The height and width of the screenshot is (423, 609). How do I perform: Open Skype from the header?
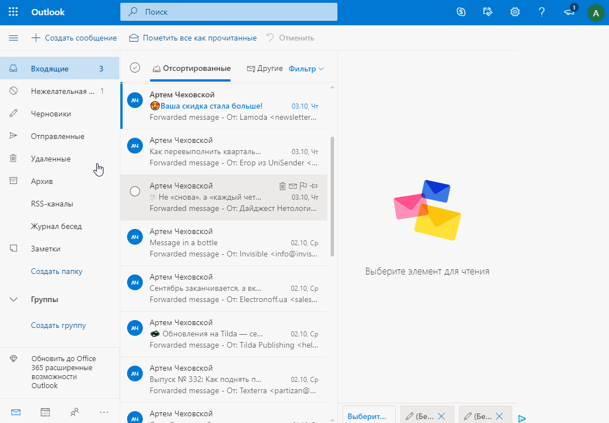[x=461, y=12]
